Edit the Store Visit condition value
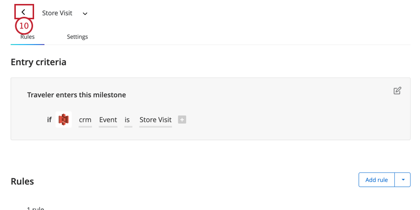The height and width of the screenshot is (210, 420). coord(155,120)
